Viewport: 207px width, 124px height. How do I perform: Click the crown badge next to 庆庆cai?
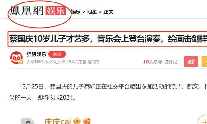click(77, 121)
